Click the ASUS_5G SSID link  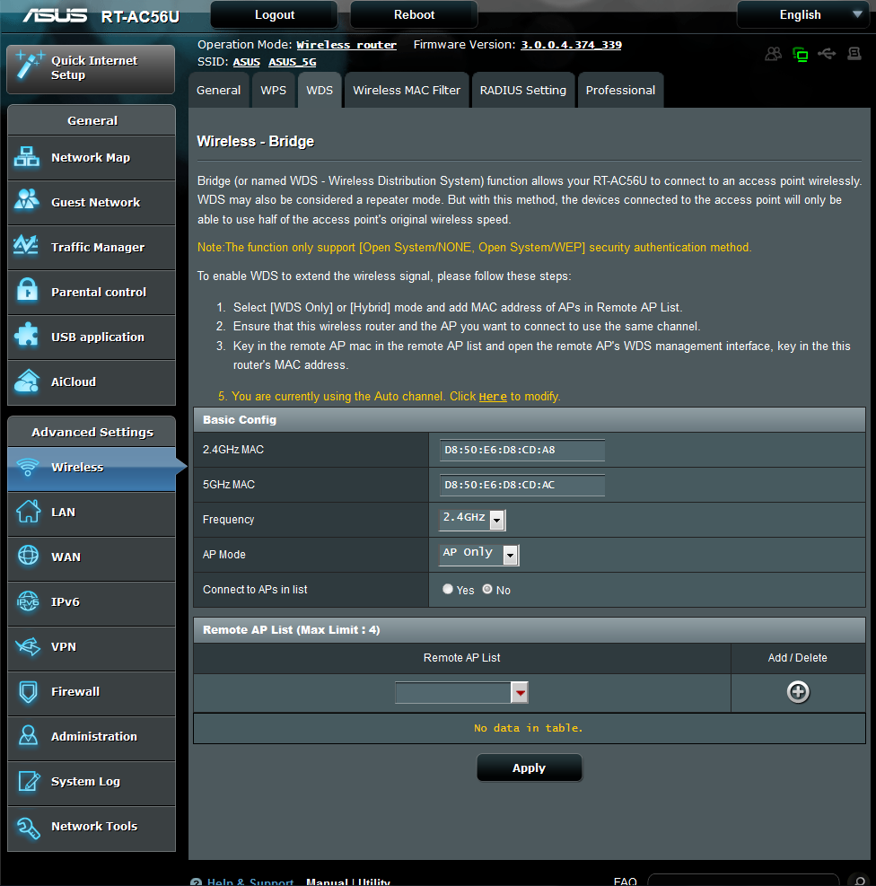(x=292, y=62)
